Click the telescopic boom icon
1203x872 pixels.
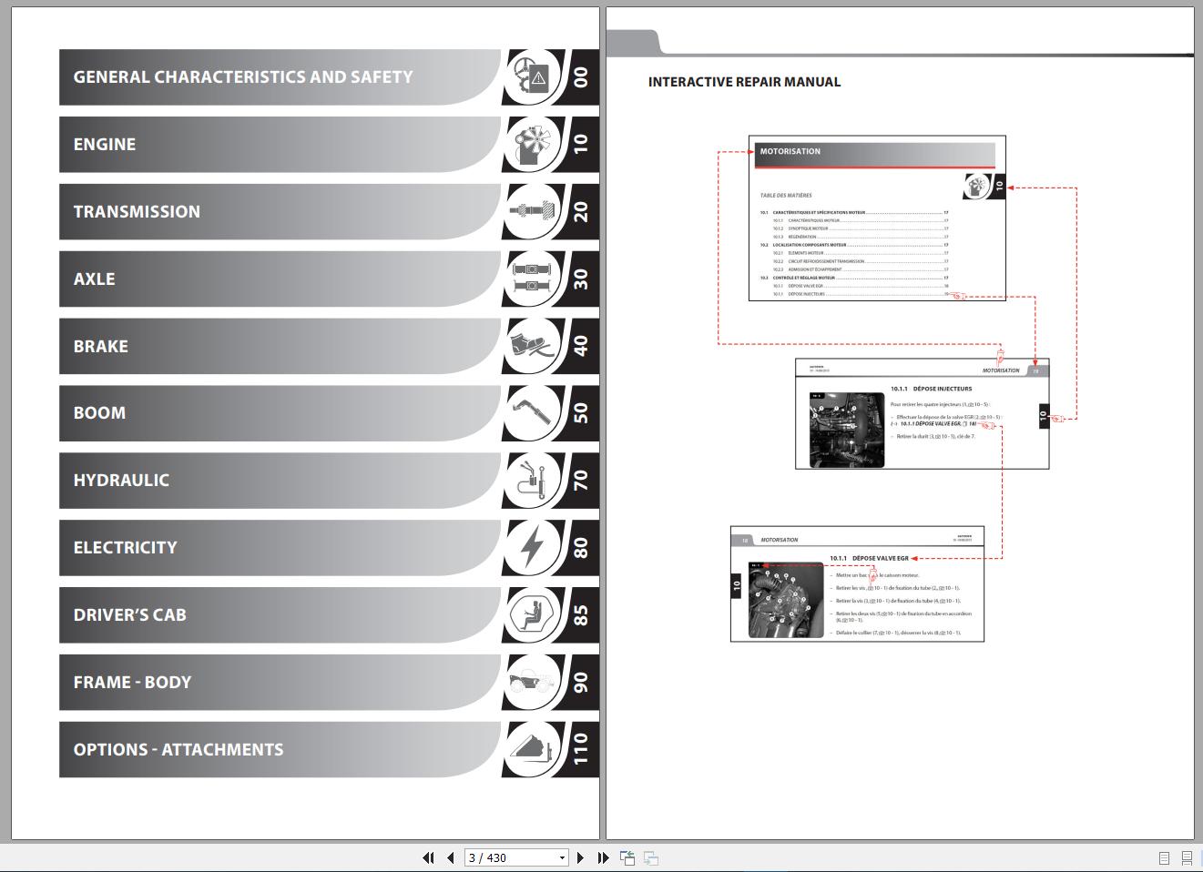click(x=532, y=413)
